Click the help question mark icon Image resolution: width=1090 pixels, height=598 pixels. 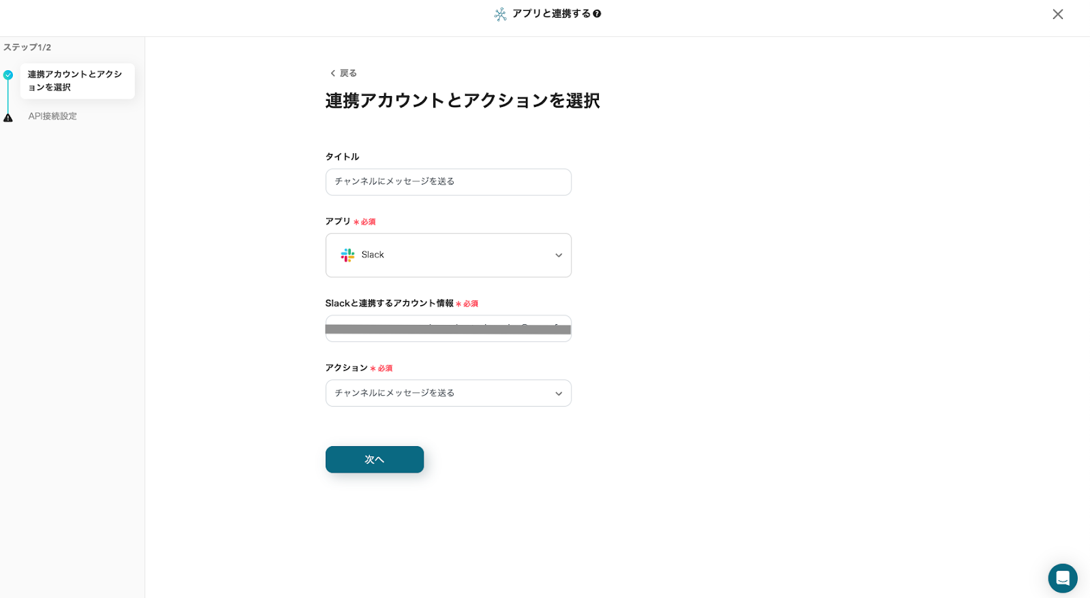597,14
